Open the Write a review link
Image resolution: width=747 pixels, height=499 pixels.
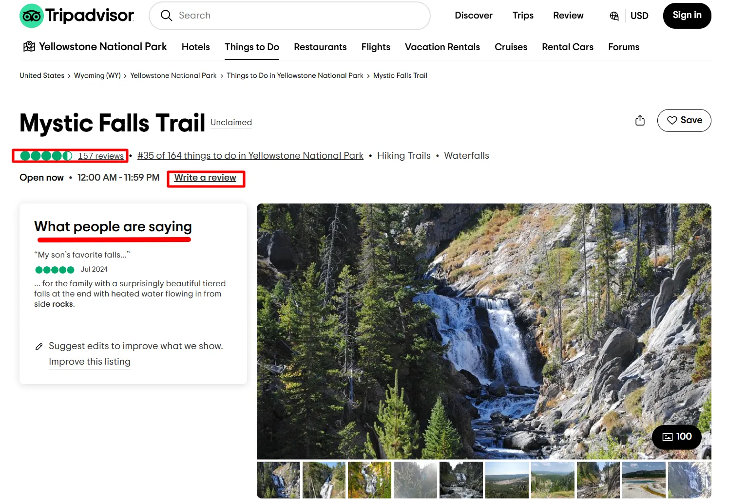coord(205,178)
